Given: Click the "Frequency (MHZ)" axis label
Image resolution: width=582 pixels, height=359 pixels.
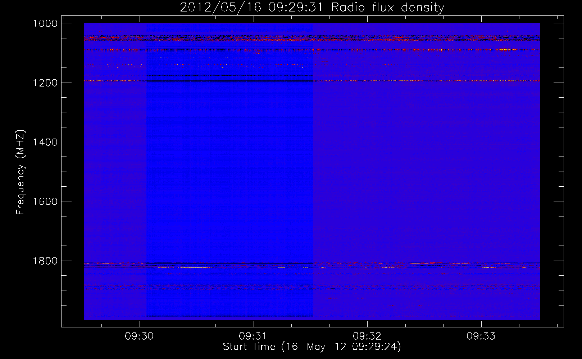Looking at the screenshot, I should [21, 172].
